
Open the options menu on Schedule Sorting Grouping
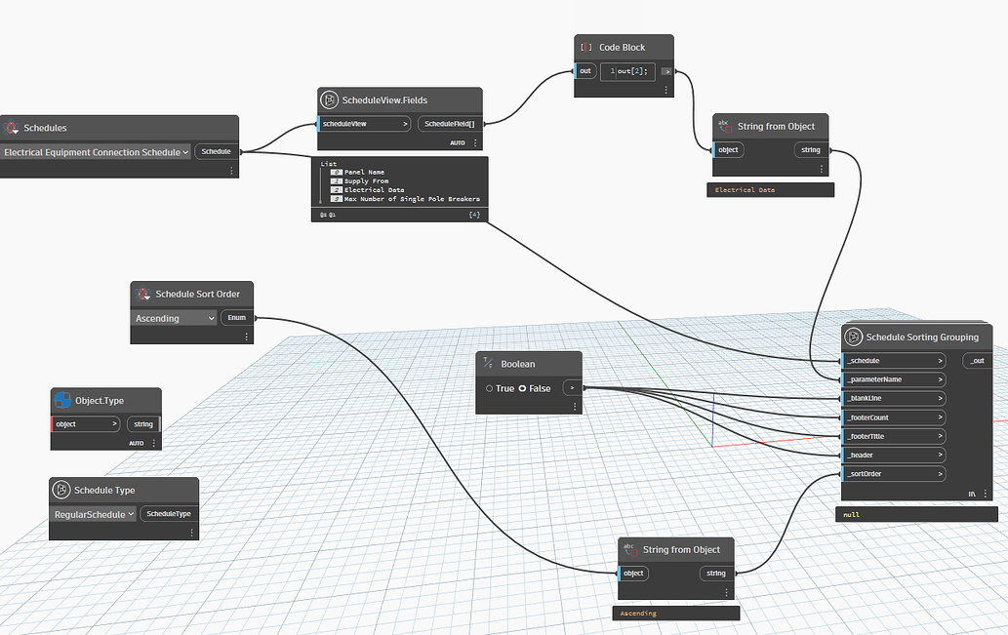[x=987, y=494]
